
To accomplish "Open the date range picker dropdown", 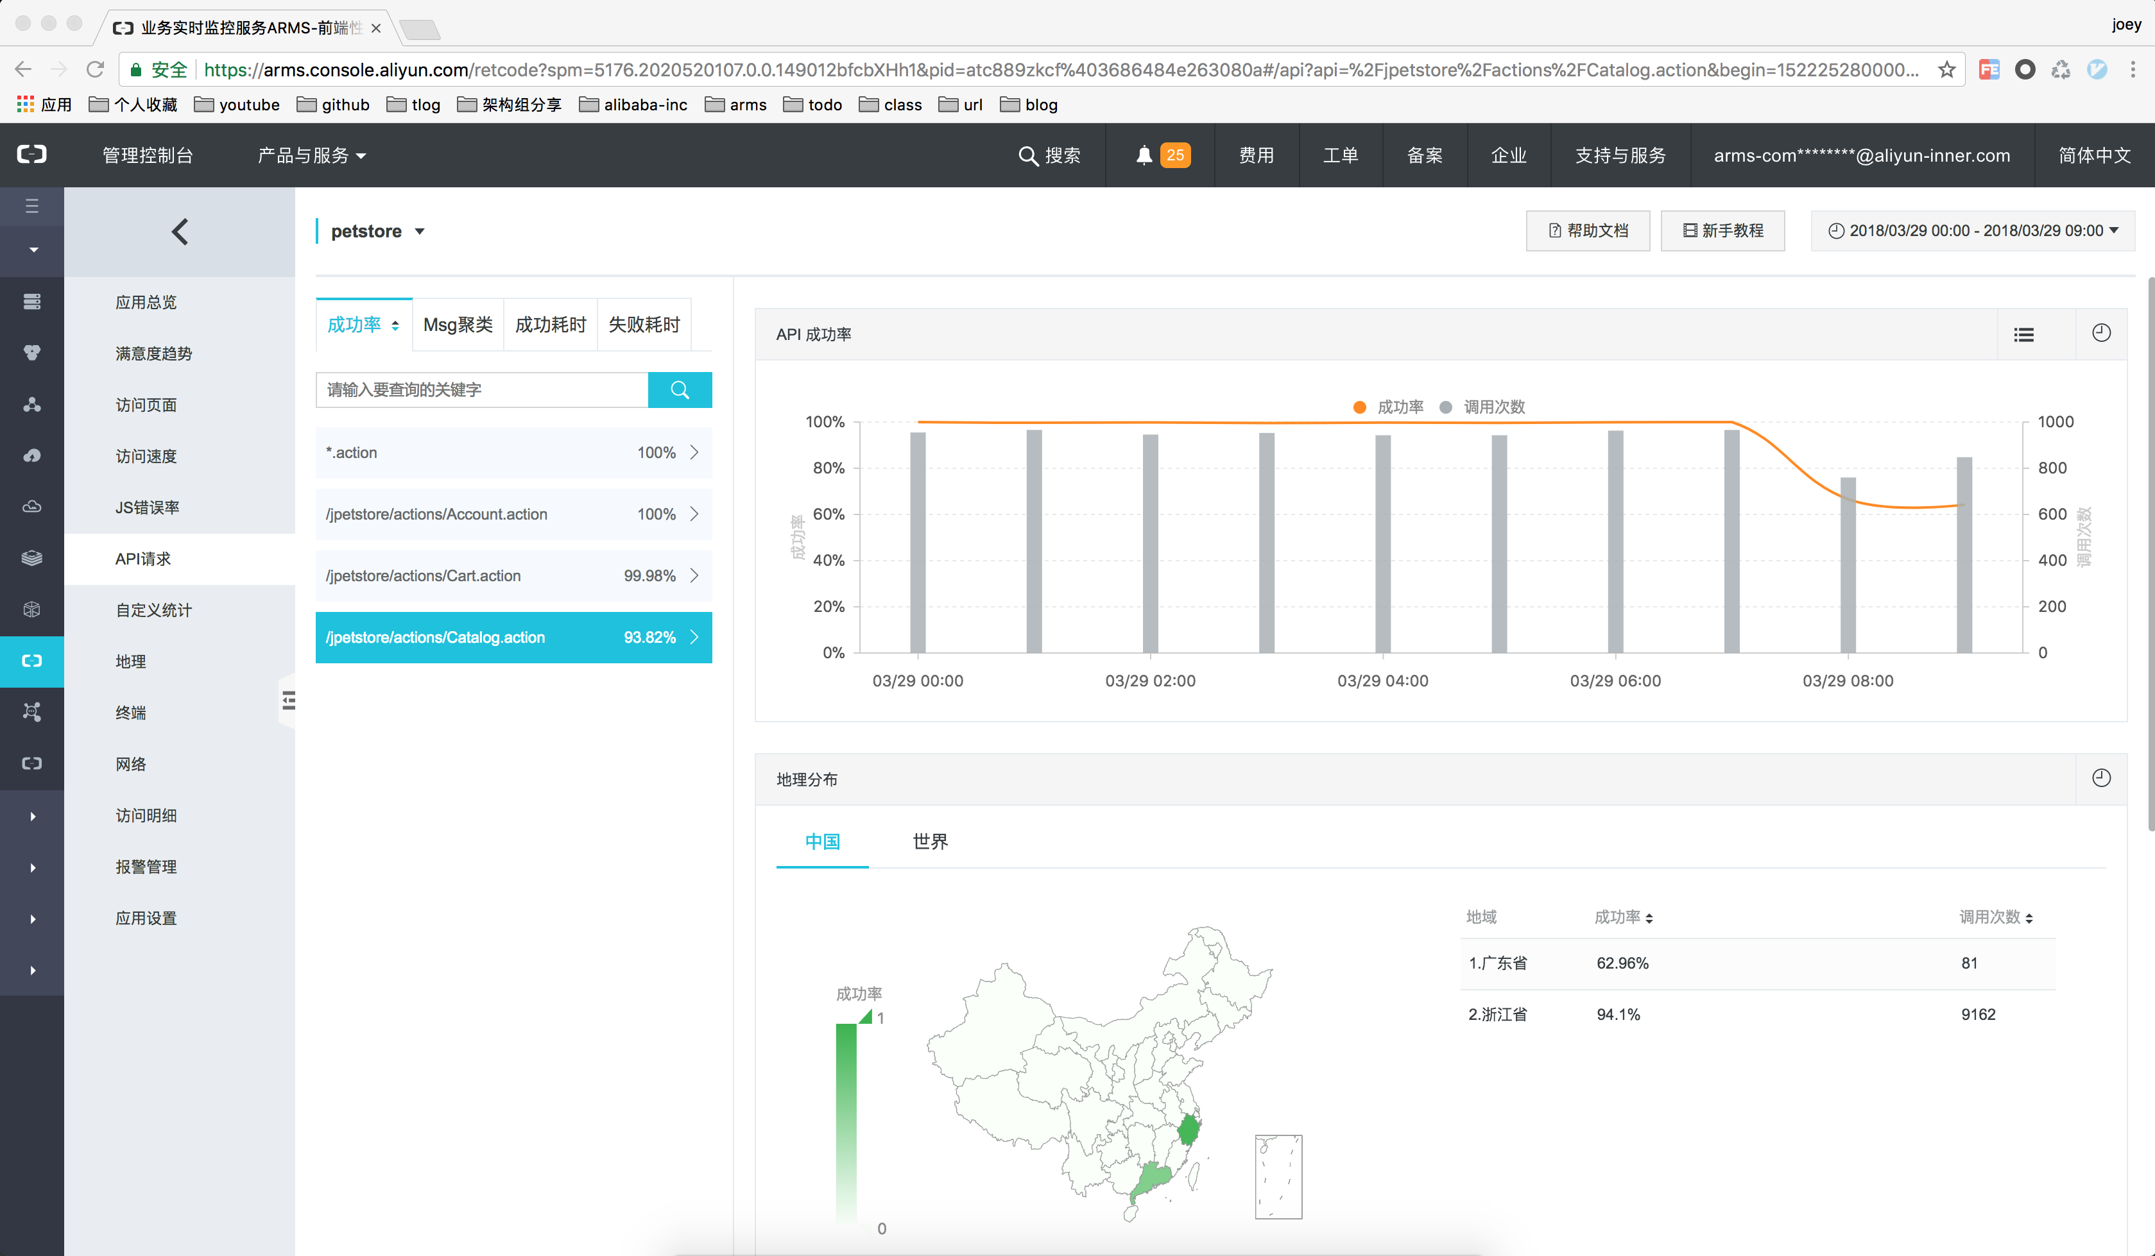I will 1972,231.
